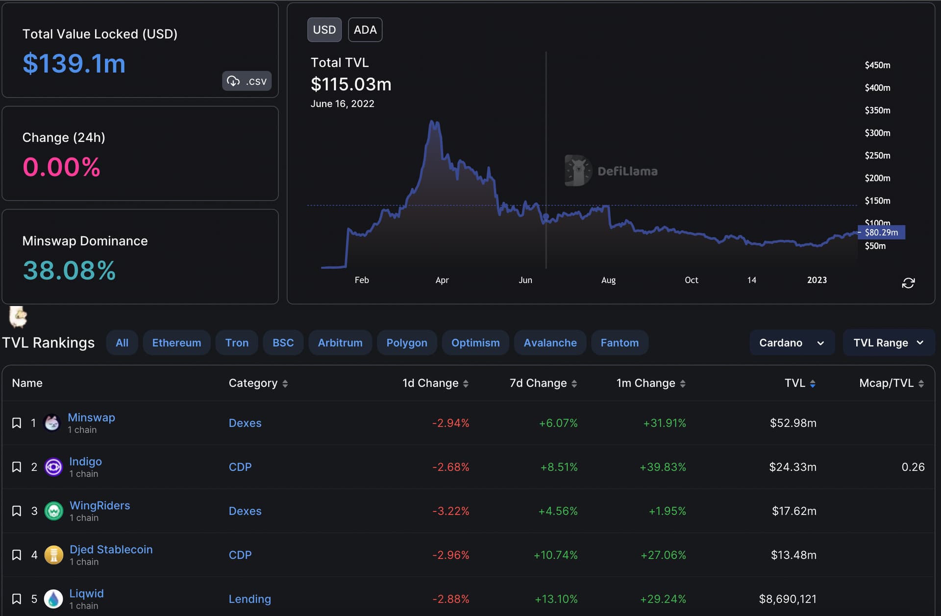Open the Dexes category link for WingRiders
The width and height of the screenshot is (941, 616).
(245, 511)
